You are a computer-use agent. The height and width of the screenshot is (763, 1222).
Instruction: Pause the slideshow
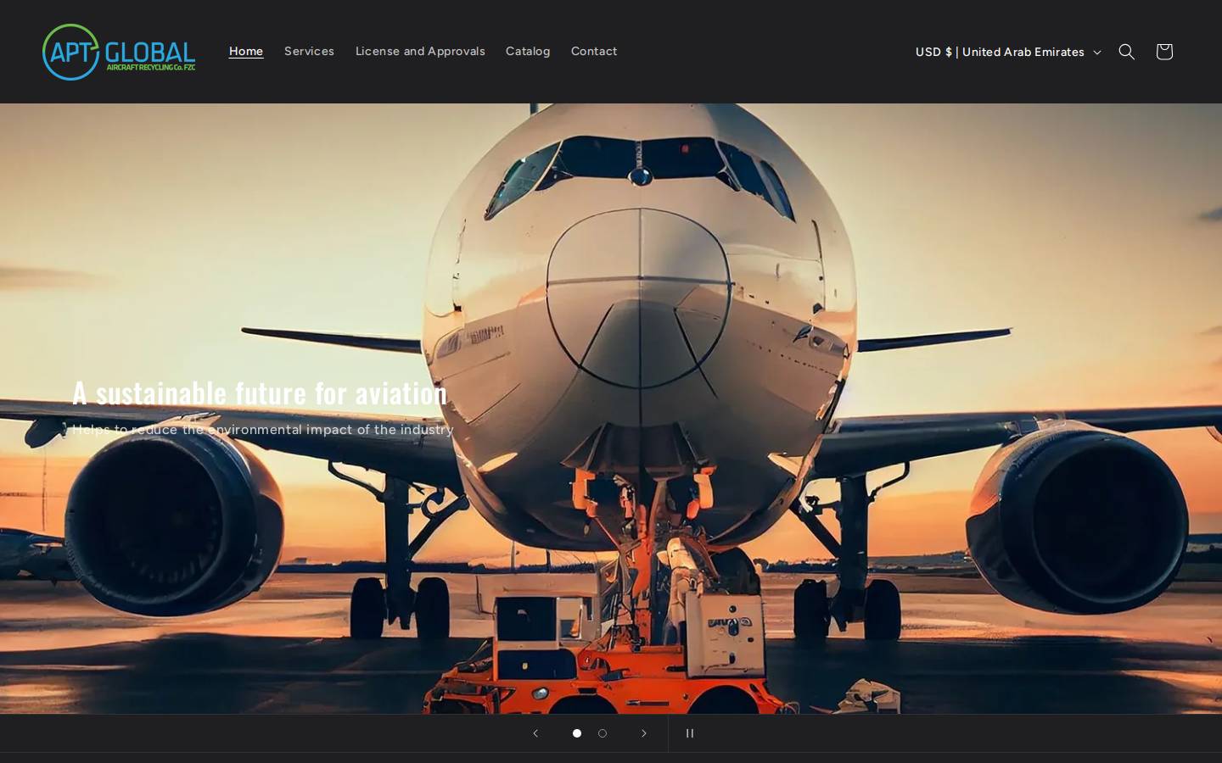click(x=690, y=733)
